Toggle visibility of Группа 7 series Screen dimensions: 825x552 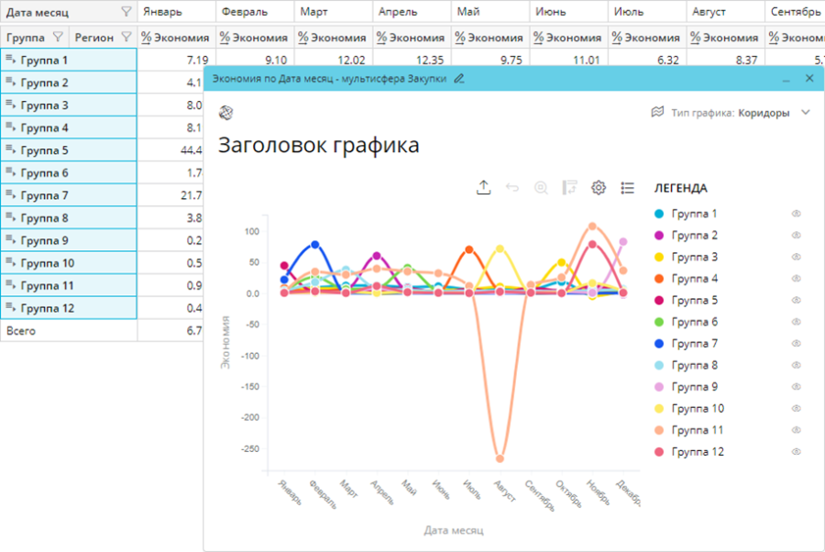797,344
